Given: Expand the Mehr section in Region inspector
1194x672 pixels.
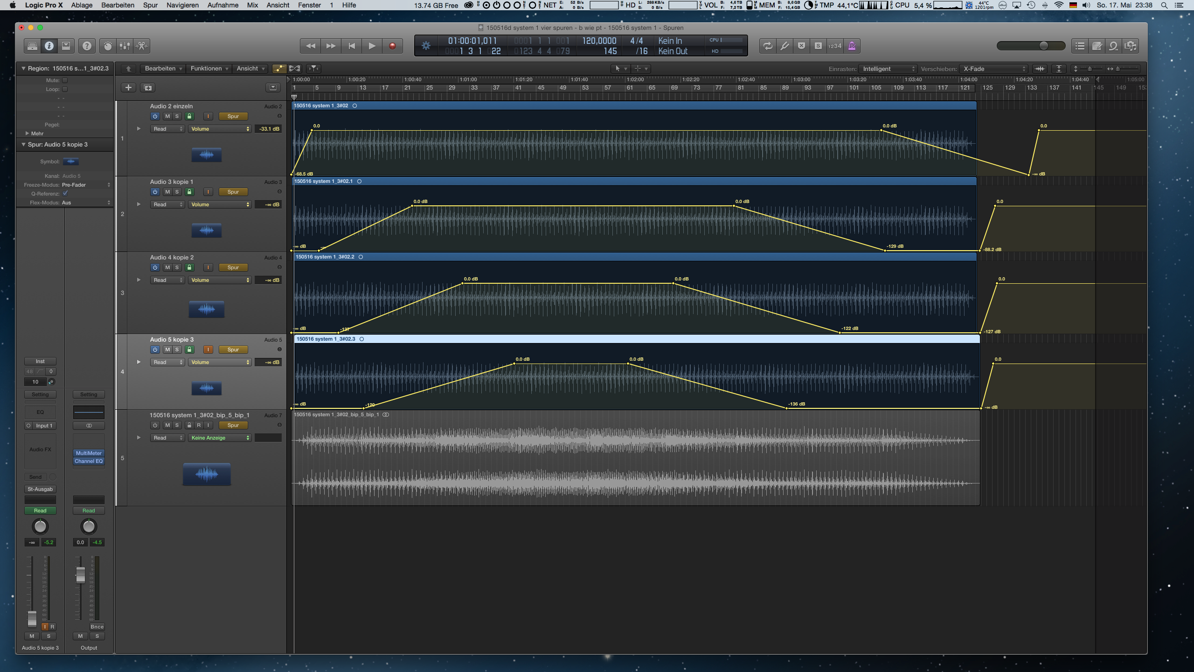Looking at the screenshot, I should [28, 133].
